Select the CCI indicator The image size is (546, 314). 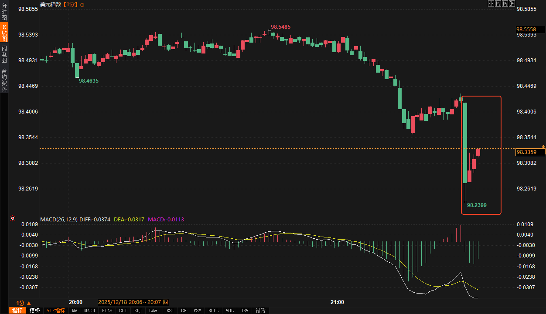click(x=123, y=311)
